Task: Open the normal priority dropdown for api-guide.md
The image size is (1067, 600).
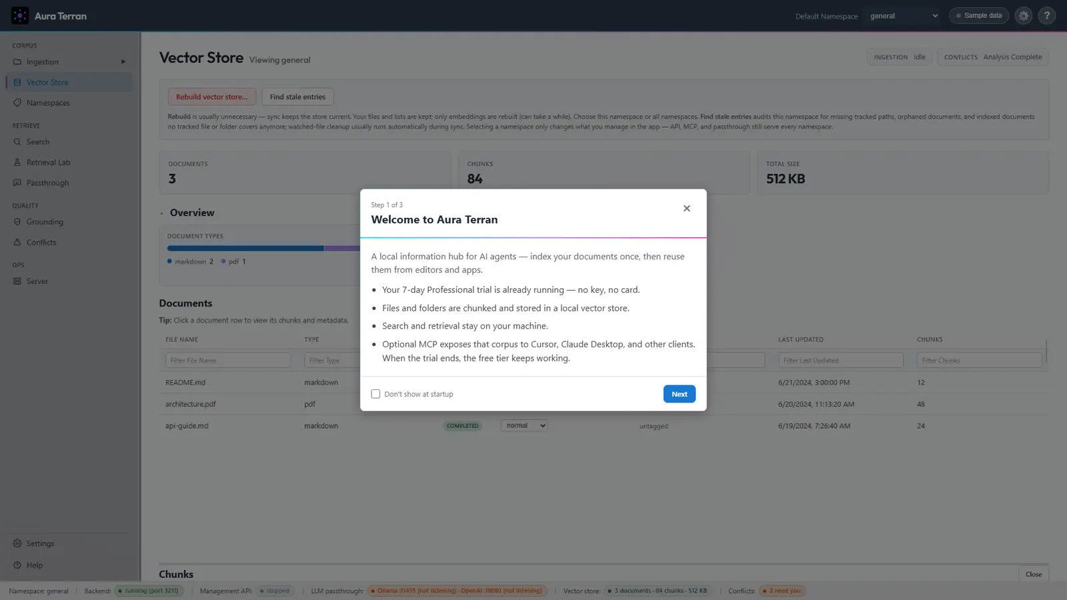Action: 524,425
